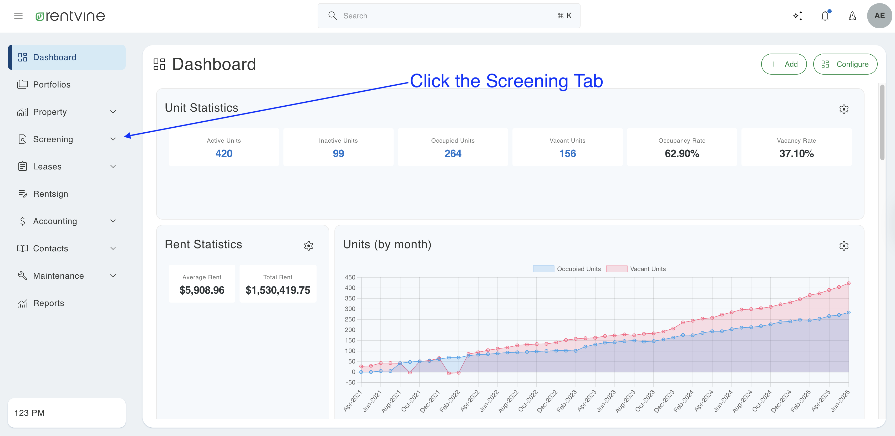Go to the Screening tab
This screenshot has height=436, width=895.
pyautogui.click(x=67, y=139)
